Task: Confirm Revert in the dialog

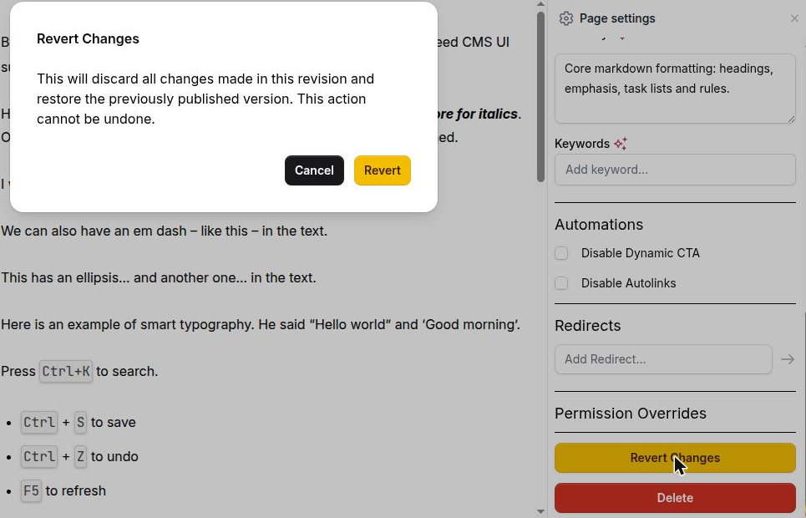Action: pos(382,170)
